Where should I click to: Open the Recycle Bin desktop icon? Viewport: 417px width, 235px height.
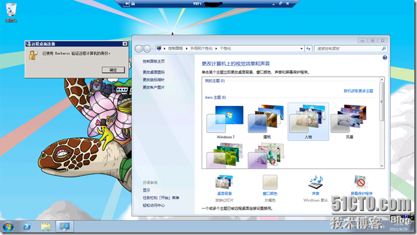pyautogui.click(x=11, y=12)
